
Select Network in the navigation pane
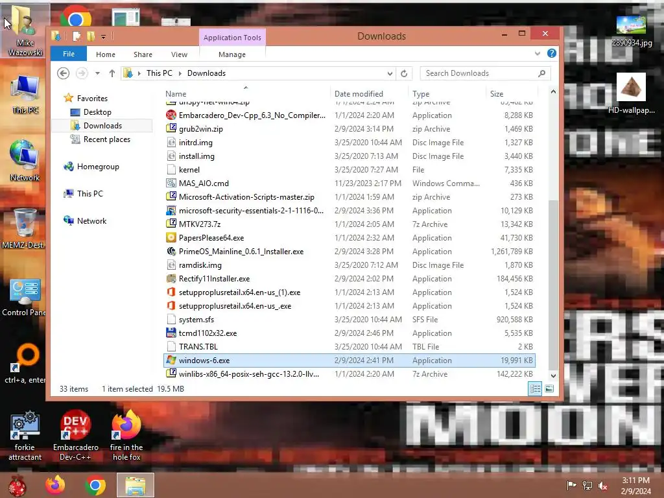click(x=91, y=220)
